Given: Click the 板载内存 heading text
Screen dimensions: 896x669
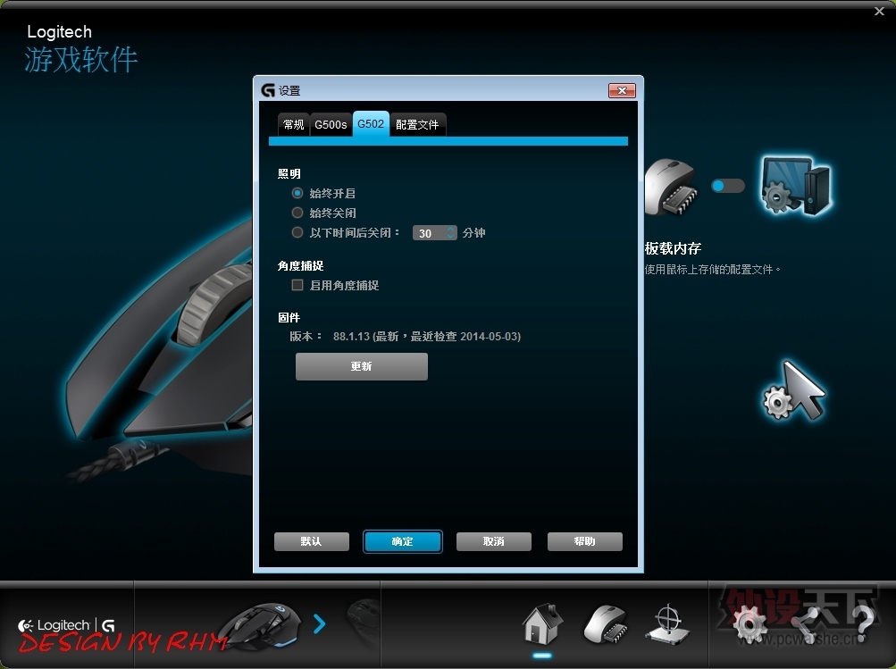Looking at the screenshot, I should pyautogui.click(x=673, y=248).
